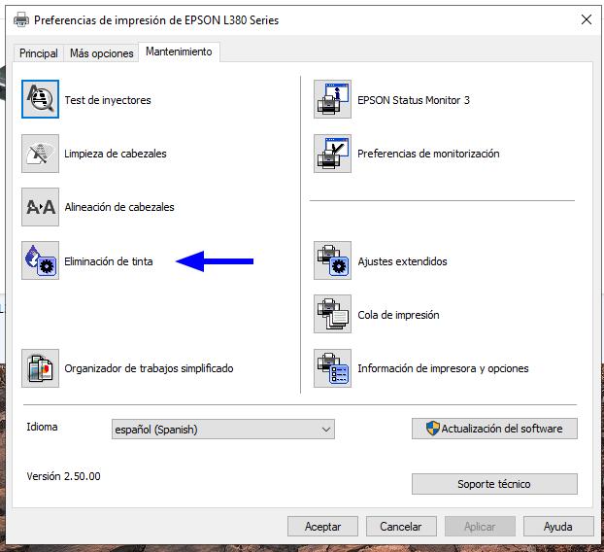Click the greyed Aplicar button

pos(480,527)
